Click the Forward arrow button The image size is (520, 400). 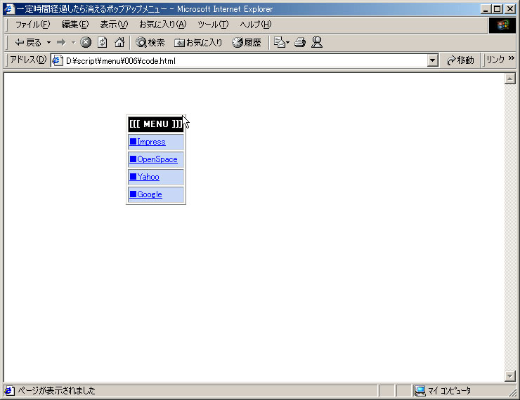[x=61, y=42]
